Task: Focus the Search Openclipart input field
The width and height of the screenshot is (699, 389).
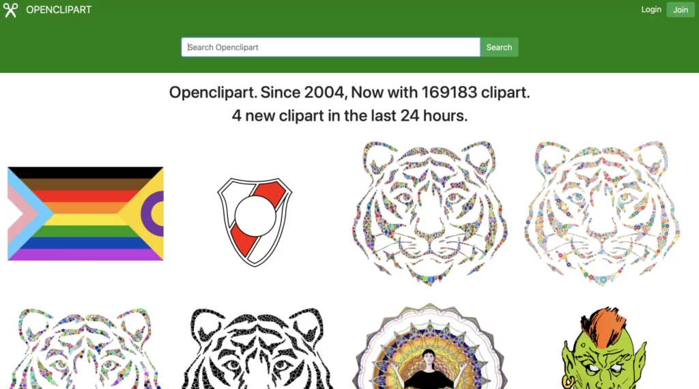Action: click(x=330, y=47)
